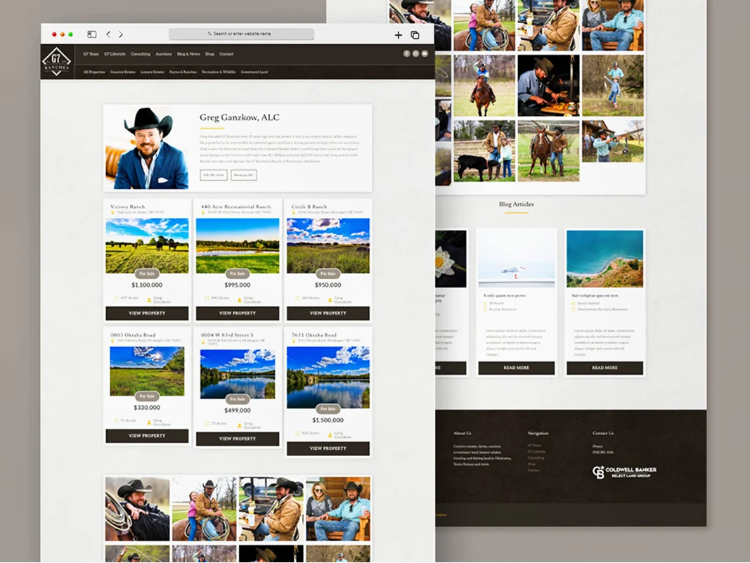The height and width of the screenshot is (563, 750).
Task: Click the agent icon on $1,500,000 listing
Action: [330, 435]
